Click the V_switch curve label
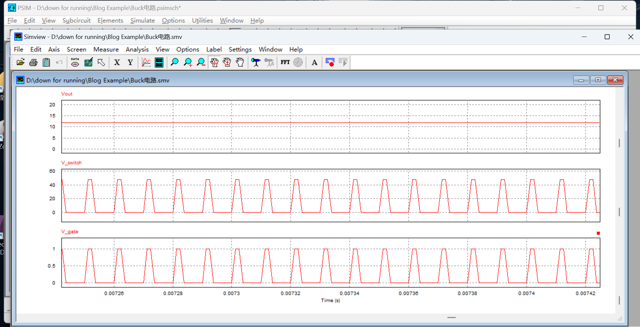 [71, 163]
